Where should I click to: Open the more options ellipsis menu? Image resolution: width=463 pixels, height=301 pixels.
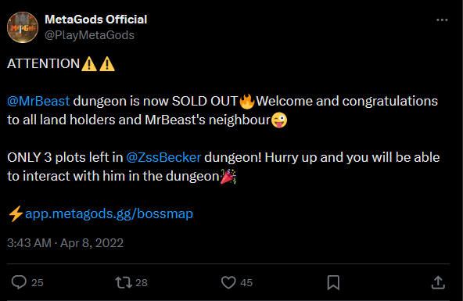[442, 20]
